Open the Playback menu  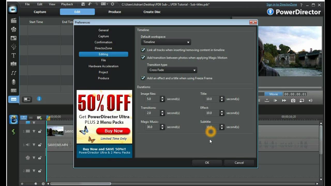tap(67, 4)
